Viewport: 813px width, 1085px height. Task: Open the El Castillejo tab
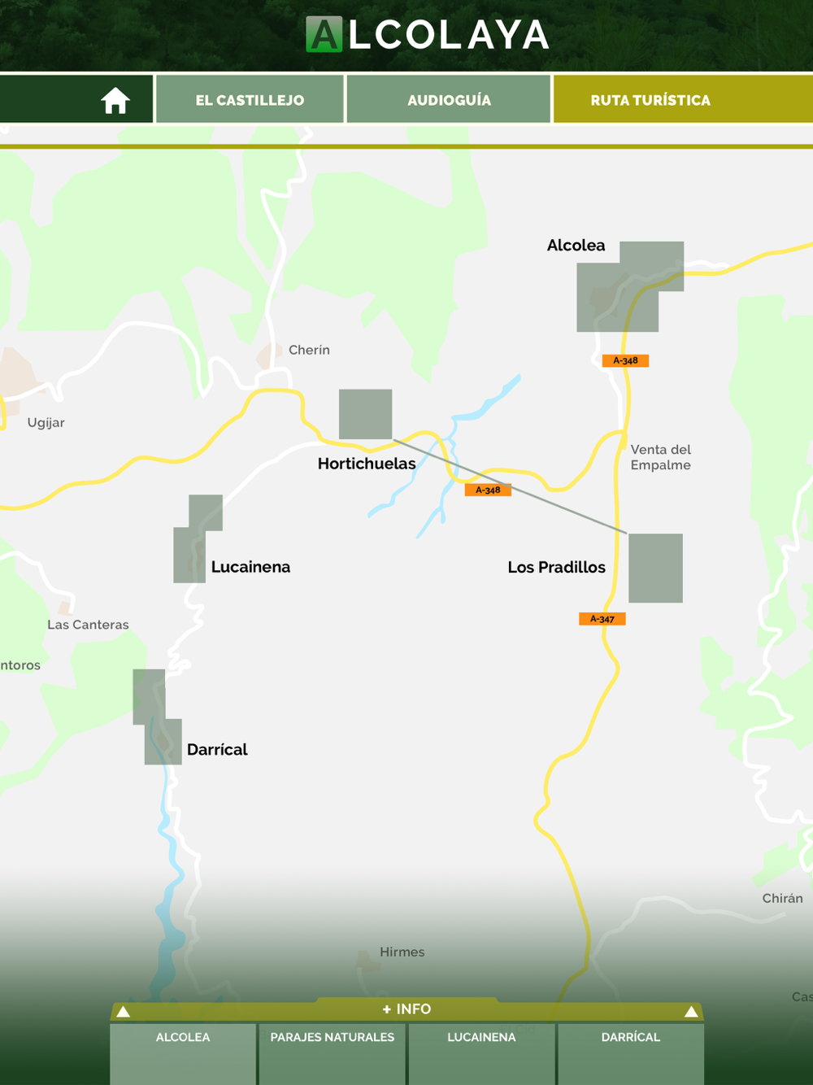[250, 100]
